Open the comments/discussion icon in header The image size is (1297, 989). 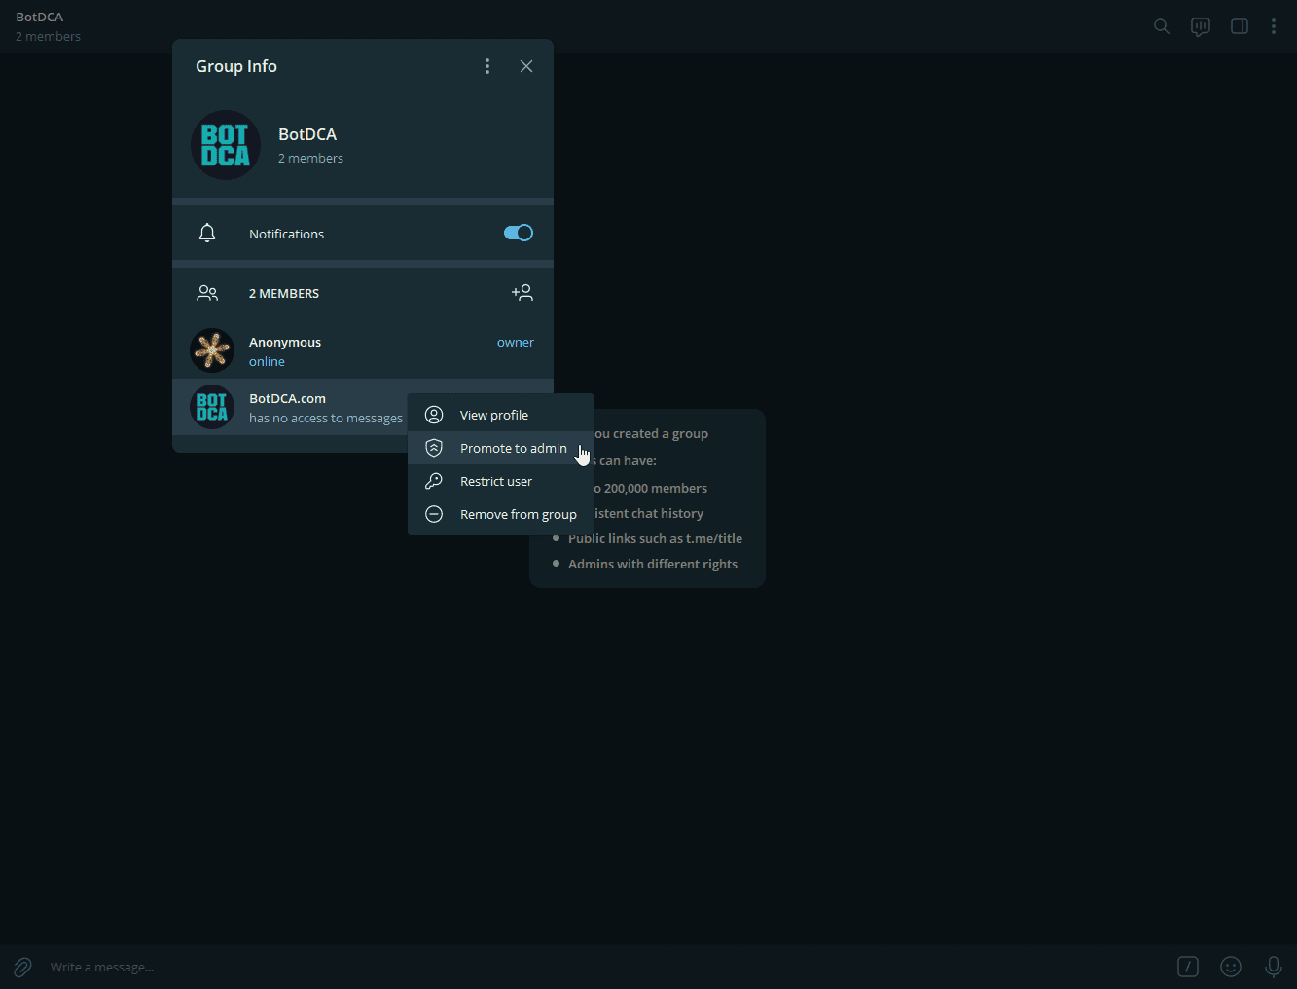pyautogui.click(x=1200, y=26)
